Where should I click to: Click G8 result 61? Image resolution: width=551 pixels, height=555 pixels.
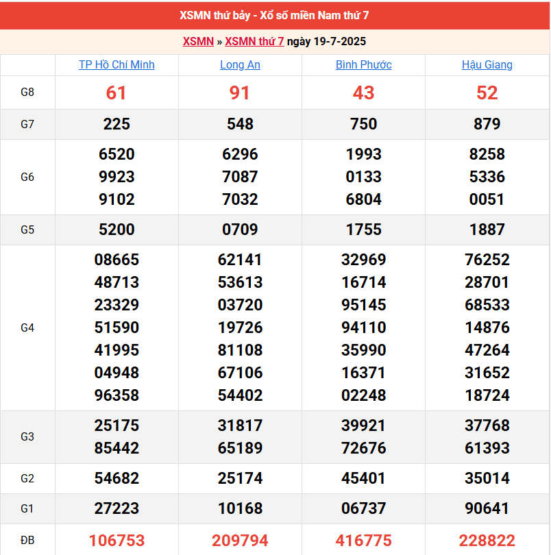pyautogui.click(x=117, y=92)
